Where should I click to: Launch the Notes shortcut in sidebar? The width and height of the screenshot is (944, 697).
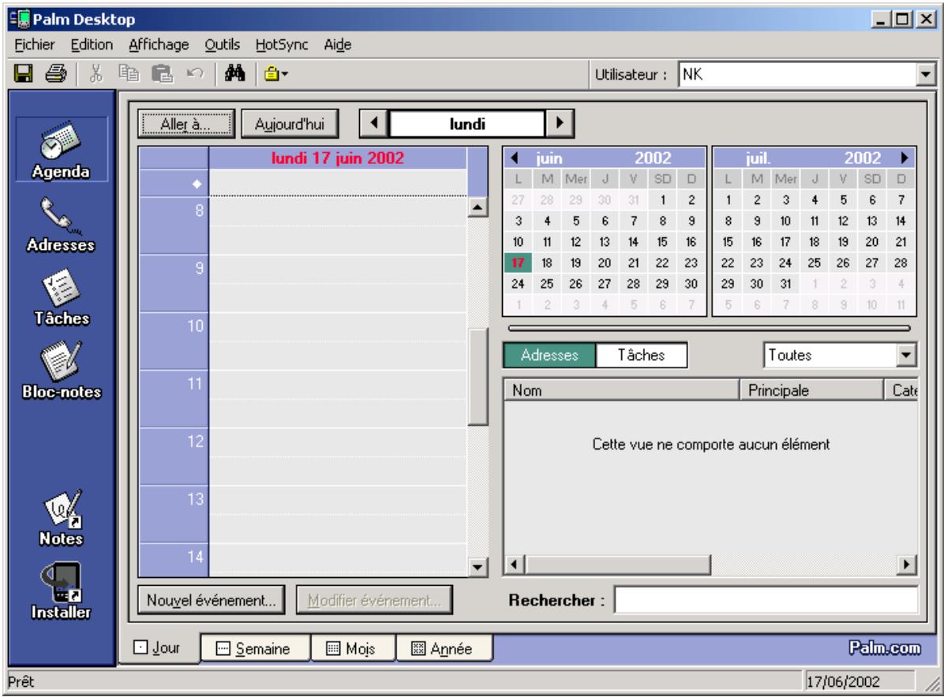point(61,518)
